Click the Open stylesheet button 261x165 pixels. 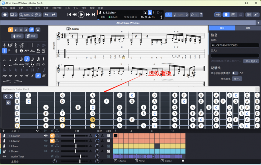(237, 78)
